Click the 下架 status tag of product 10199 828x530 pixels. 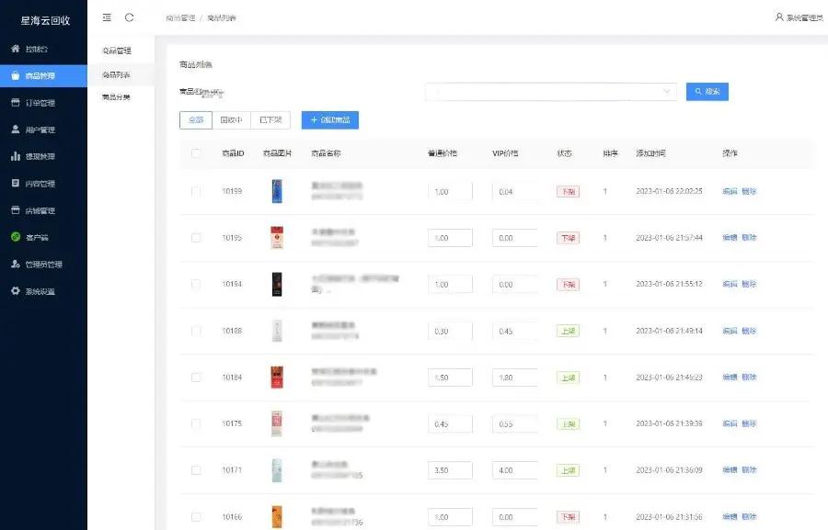pos(569,191)
